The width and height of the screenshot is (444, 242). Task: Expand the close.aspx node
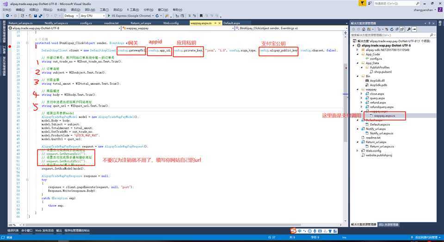tap(362, 94)
